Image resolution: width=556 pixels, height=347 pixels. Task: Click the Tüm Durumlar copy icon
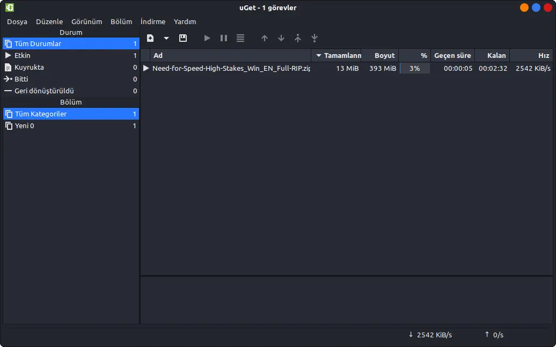[x=8, y=43]
